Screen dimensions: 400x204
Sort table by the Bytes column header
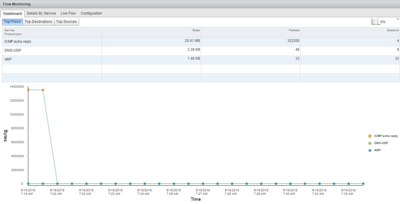196,30
